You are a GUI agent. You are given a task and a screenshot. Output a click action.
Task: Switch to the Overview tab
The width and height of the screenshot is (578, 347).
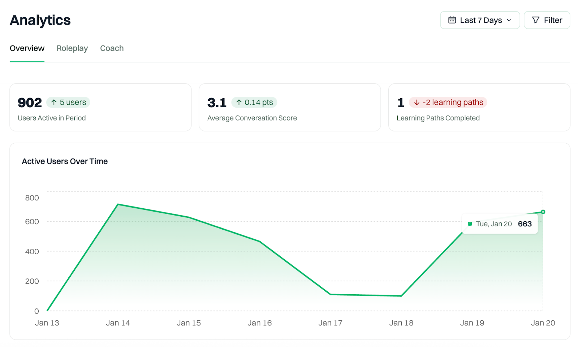point(27,48)
